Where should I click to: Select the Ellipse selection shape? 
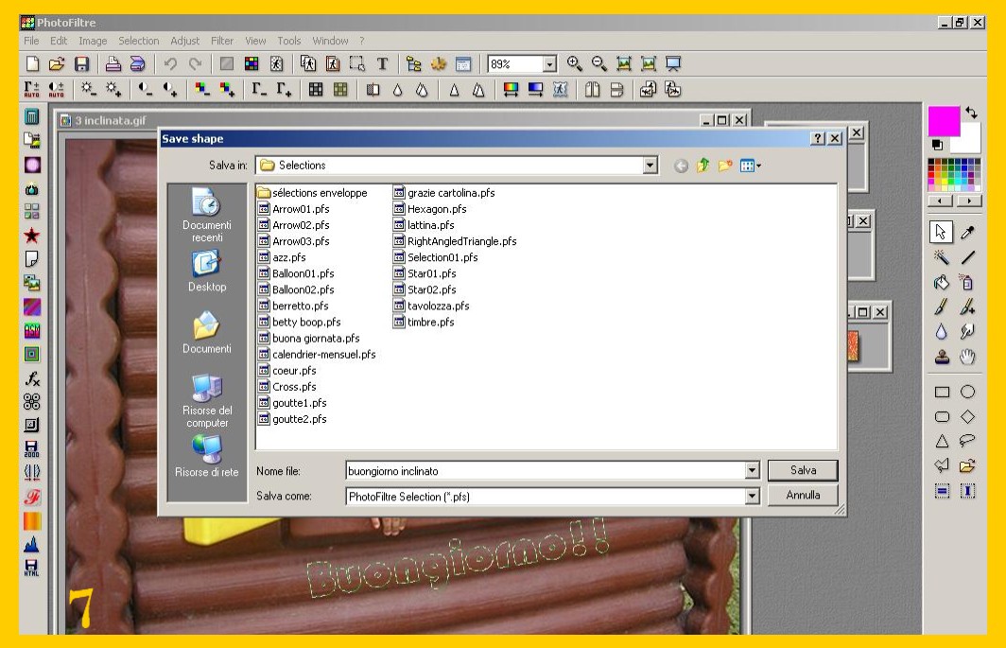pyautogui.click(x=967, y=392)
